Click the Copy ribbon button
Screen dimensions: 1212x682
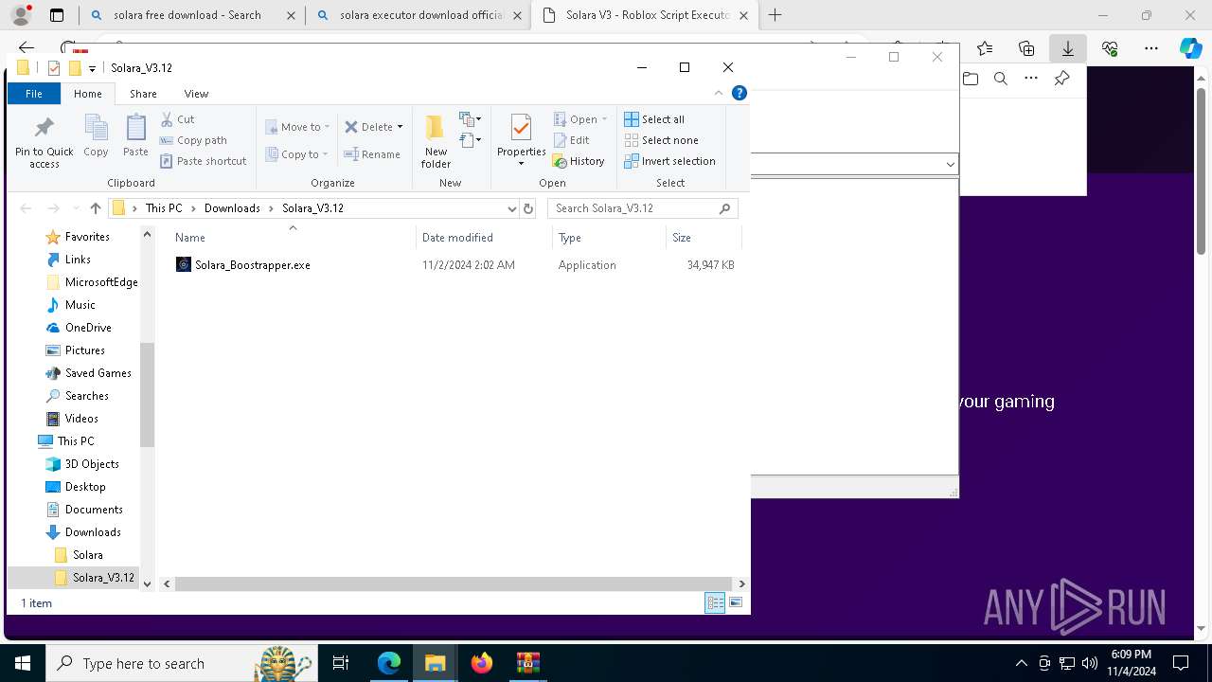pos(96,135)
